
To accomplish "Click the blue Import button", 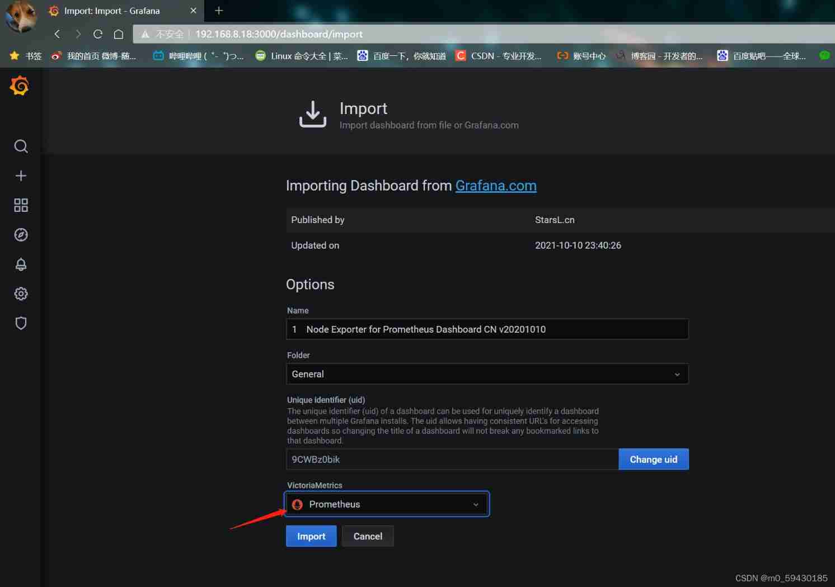I will tap(311, 536).
